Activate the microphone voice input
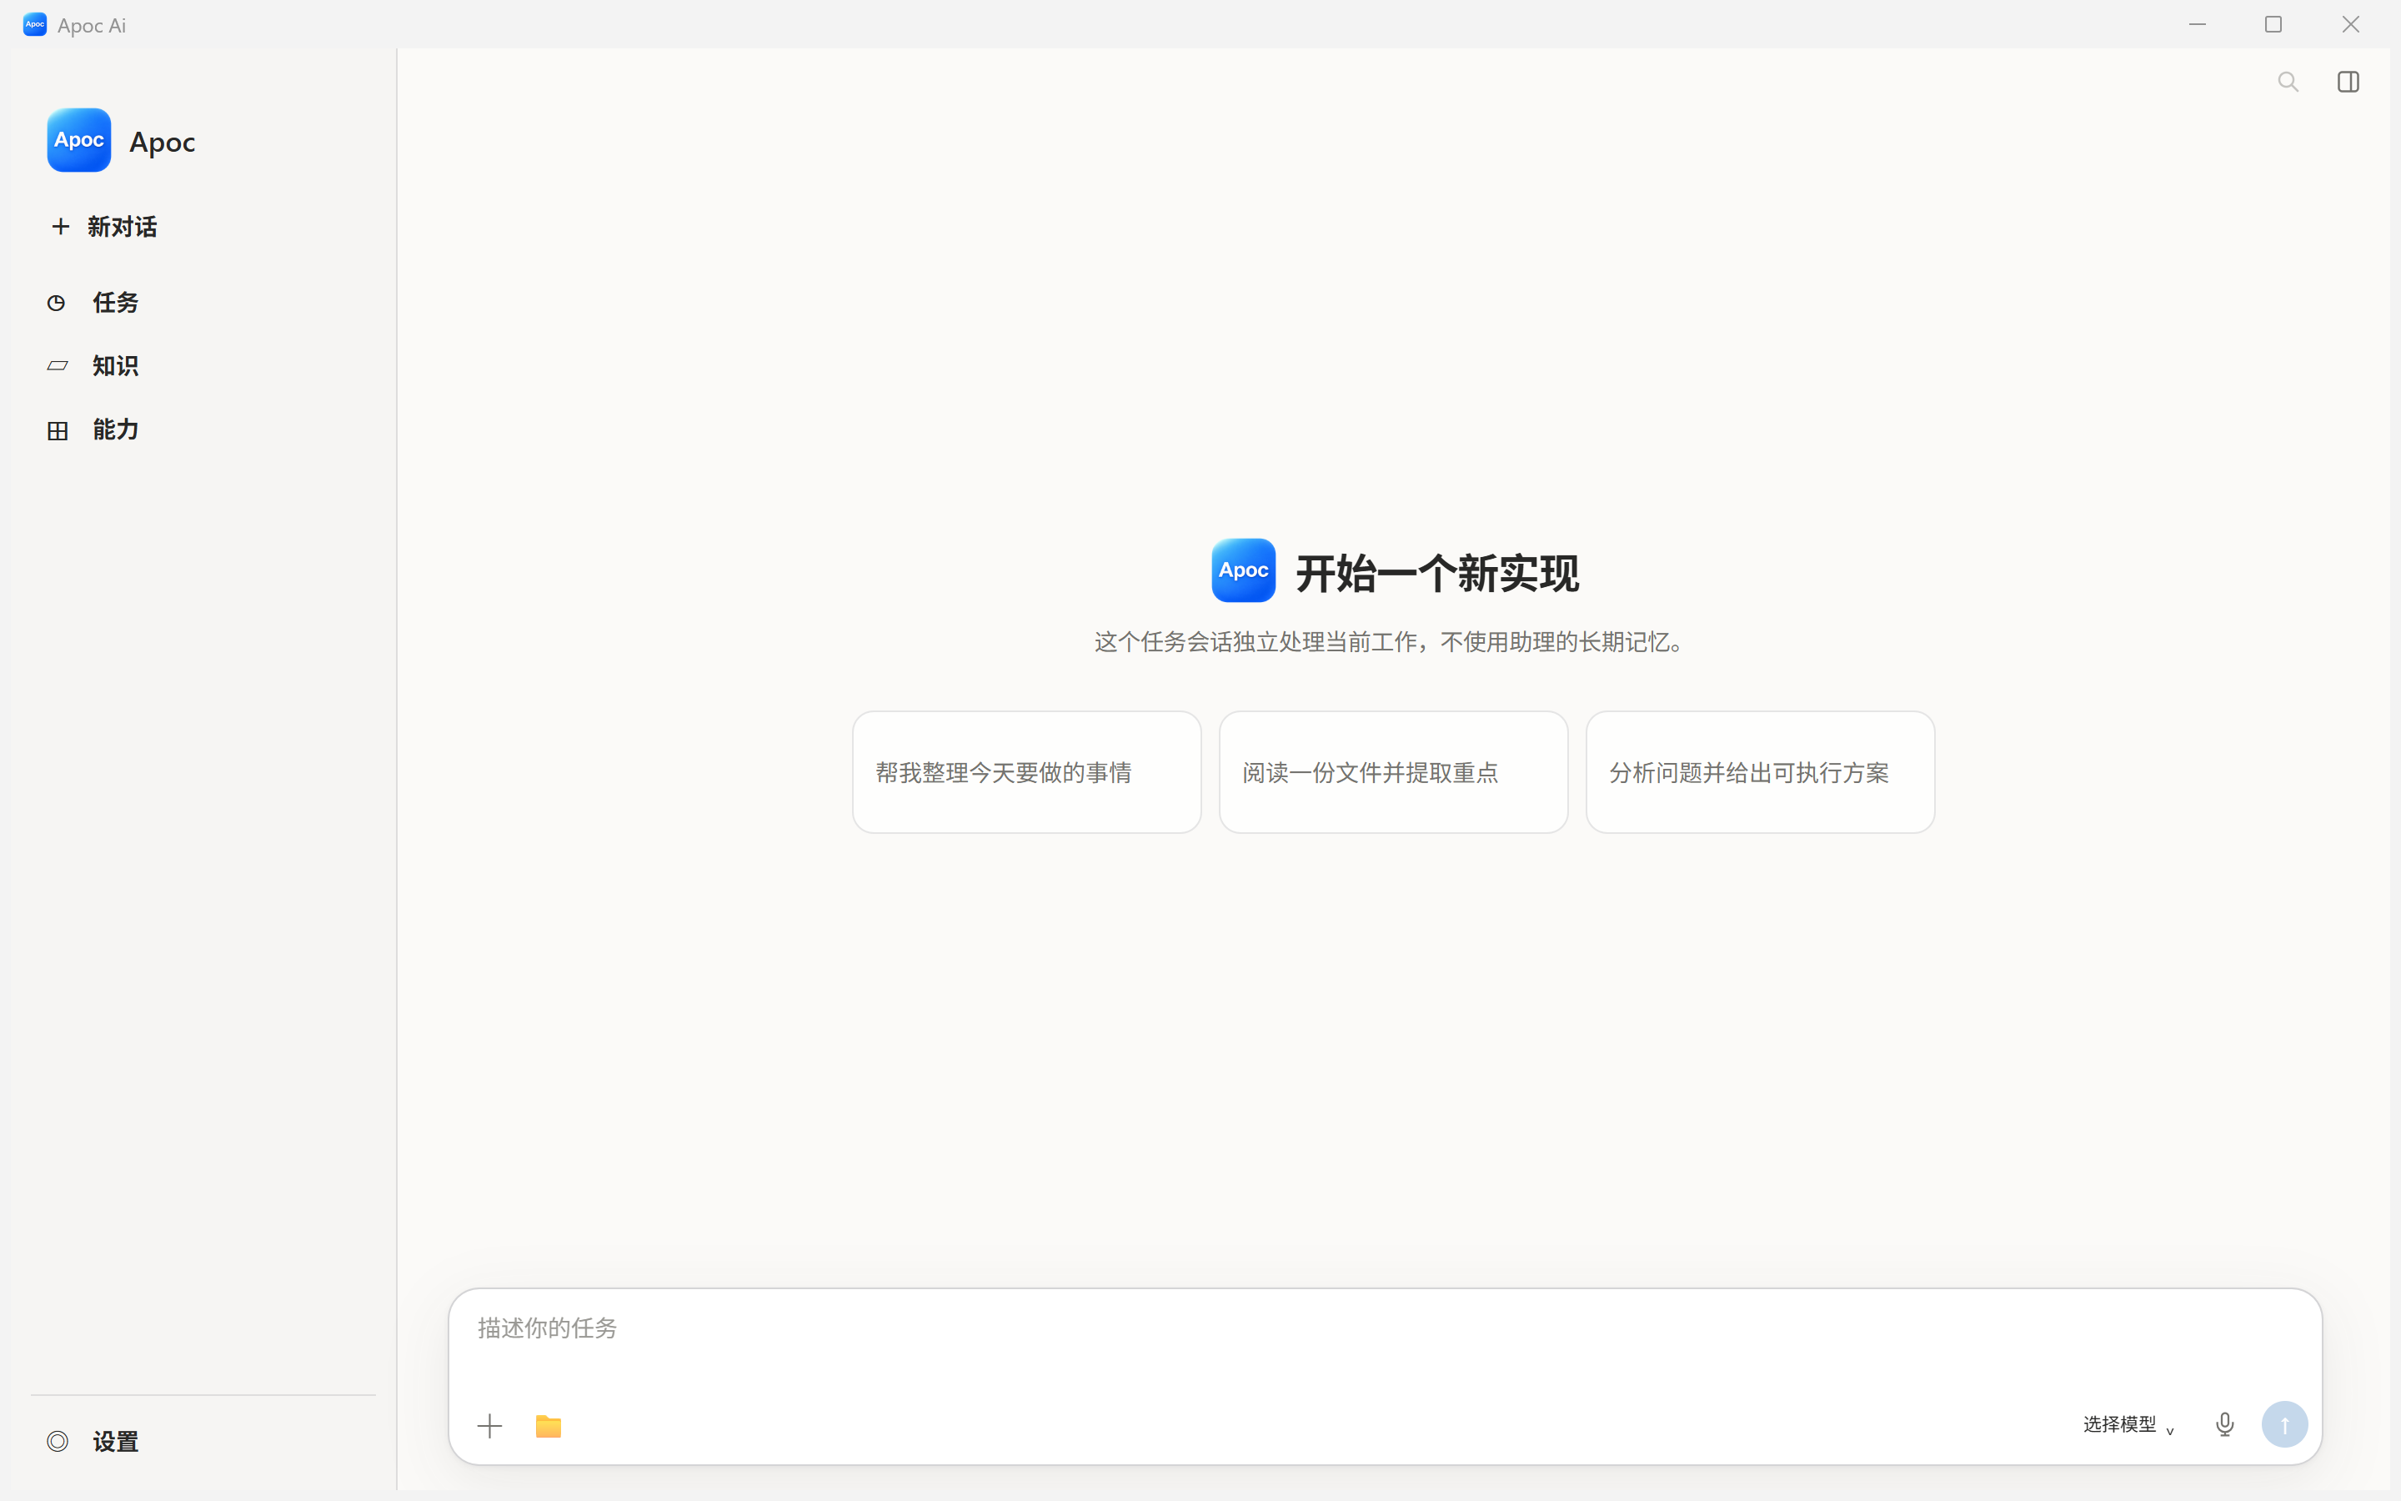The height and width of the screenshot is (1501, 2401). click(2225, 1426)
